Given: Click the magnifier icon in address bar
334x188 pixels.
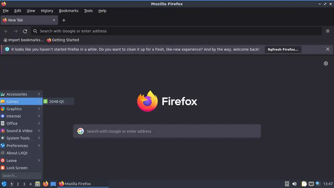Looking at the screenshot, I should pos(35,31).
